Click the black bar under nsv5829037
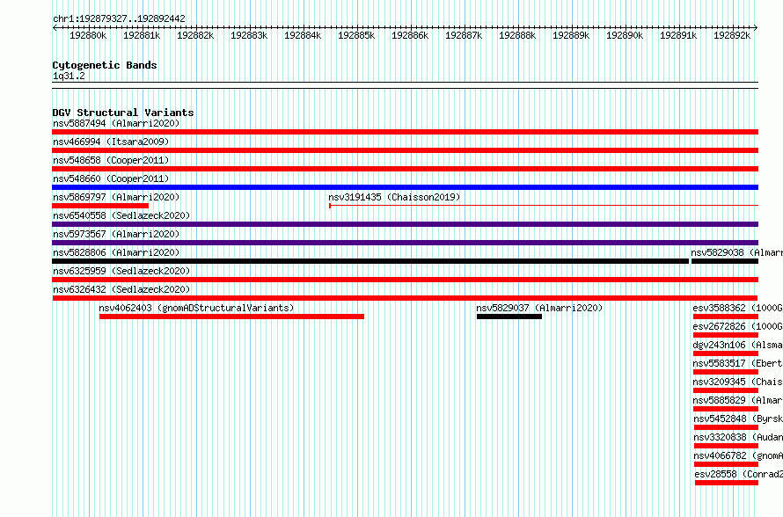The height and width of the screenshot is (517, 783). [509, 317]
